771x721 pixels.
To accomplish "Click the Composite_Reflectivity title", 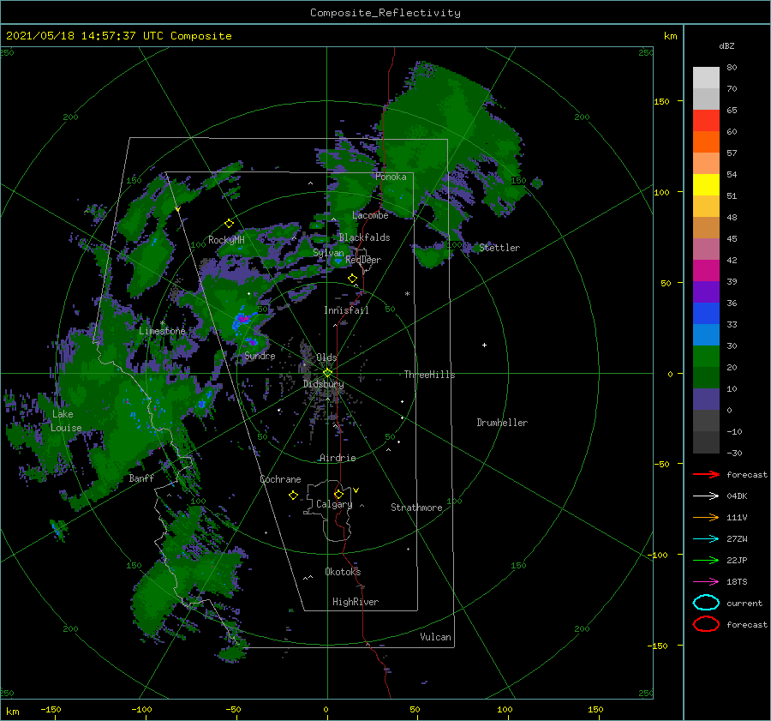I will pyautogui.click(x=385, y=13).
